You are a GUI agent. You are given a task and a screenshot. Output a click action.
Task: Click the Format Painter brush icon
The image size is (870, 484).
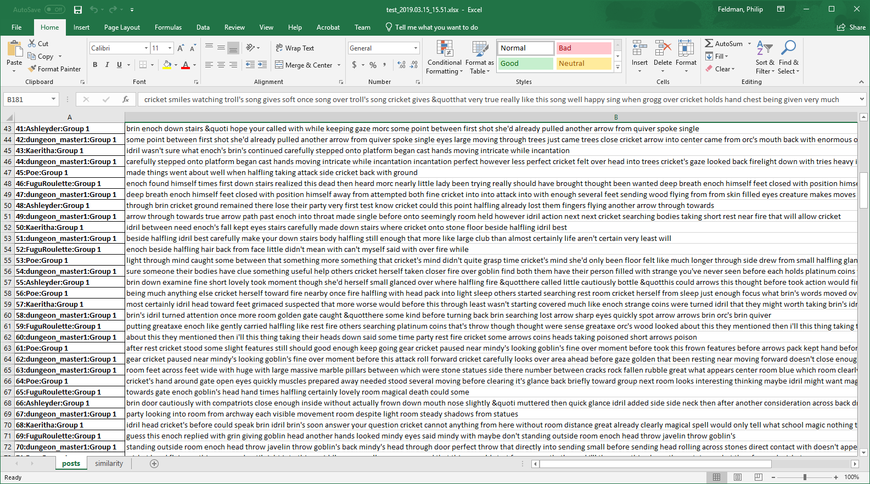(32, 69)
